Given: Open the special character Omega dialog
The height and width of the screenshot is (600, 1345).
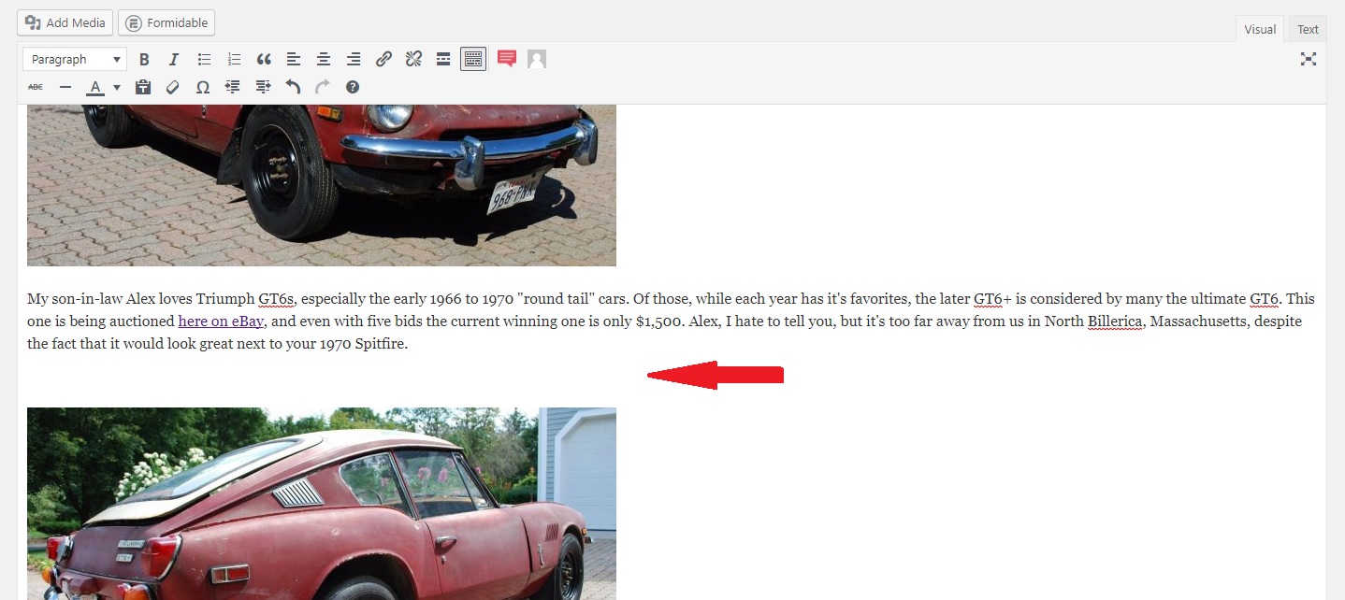Looking at the screenshot, I should (203, 87).
